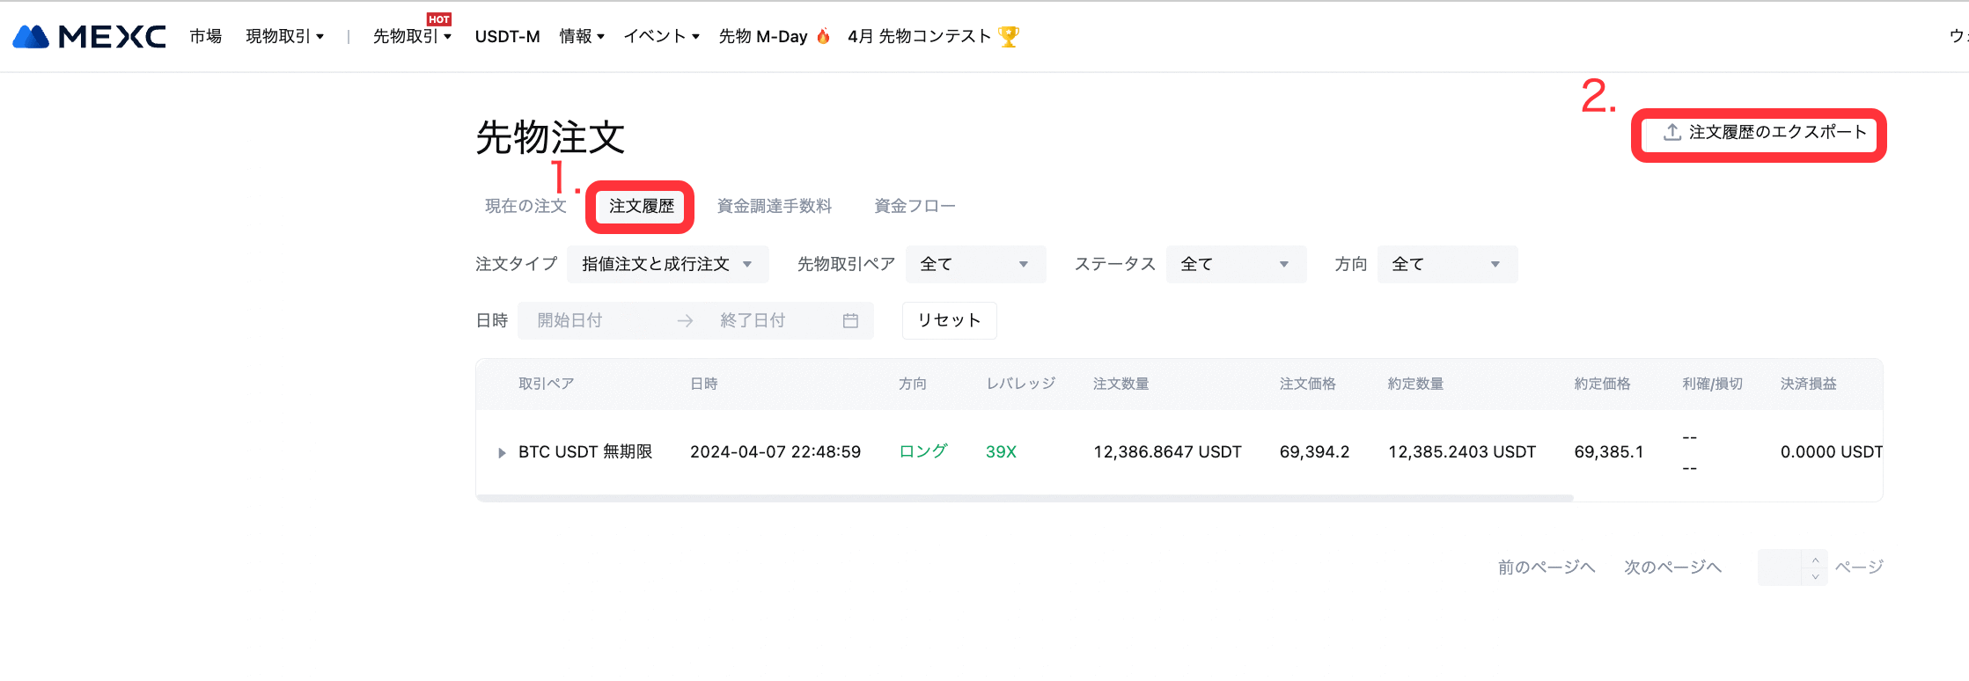Viewport: 1969px width, 681px height.
Task: Open the ステータス filter dropdown
Action: (x=1235, y=265)
